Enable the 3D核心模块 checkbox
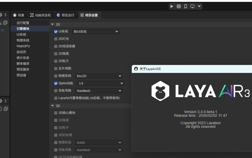This screenshot has width=252, height=158. (56, 113)
